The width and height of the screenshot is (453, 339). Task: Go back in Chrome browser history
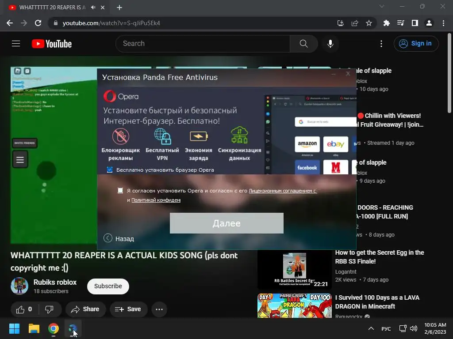pyautogui.click(x=10, y=23)
